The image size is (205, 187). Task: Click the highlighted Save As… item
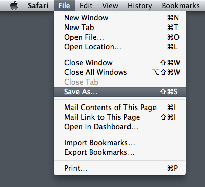pyautogui.click(x=119, y=92)
